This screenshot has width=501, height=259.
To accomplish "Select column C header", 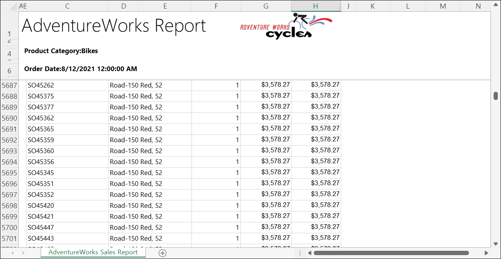I will click(x=67, y=6).
